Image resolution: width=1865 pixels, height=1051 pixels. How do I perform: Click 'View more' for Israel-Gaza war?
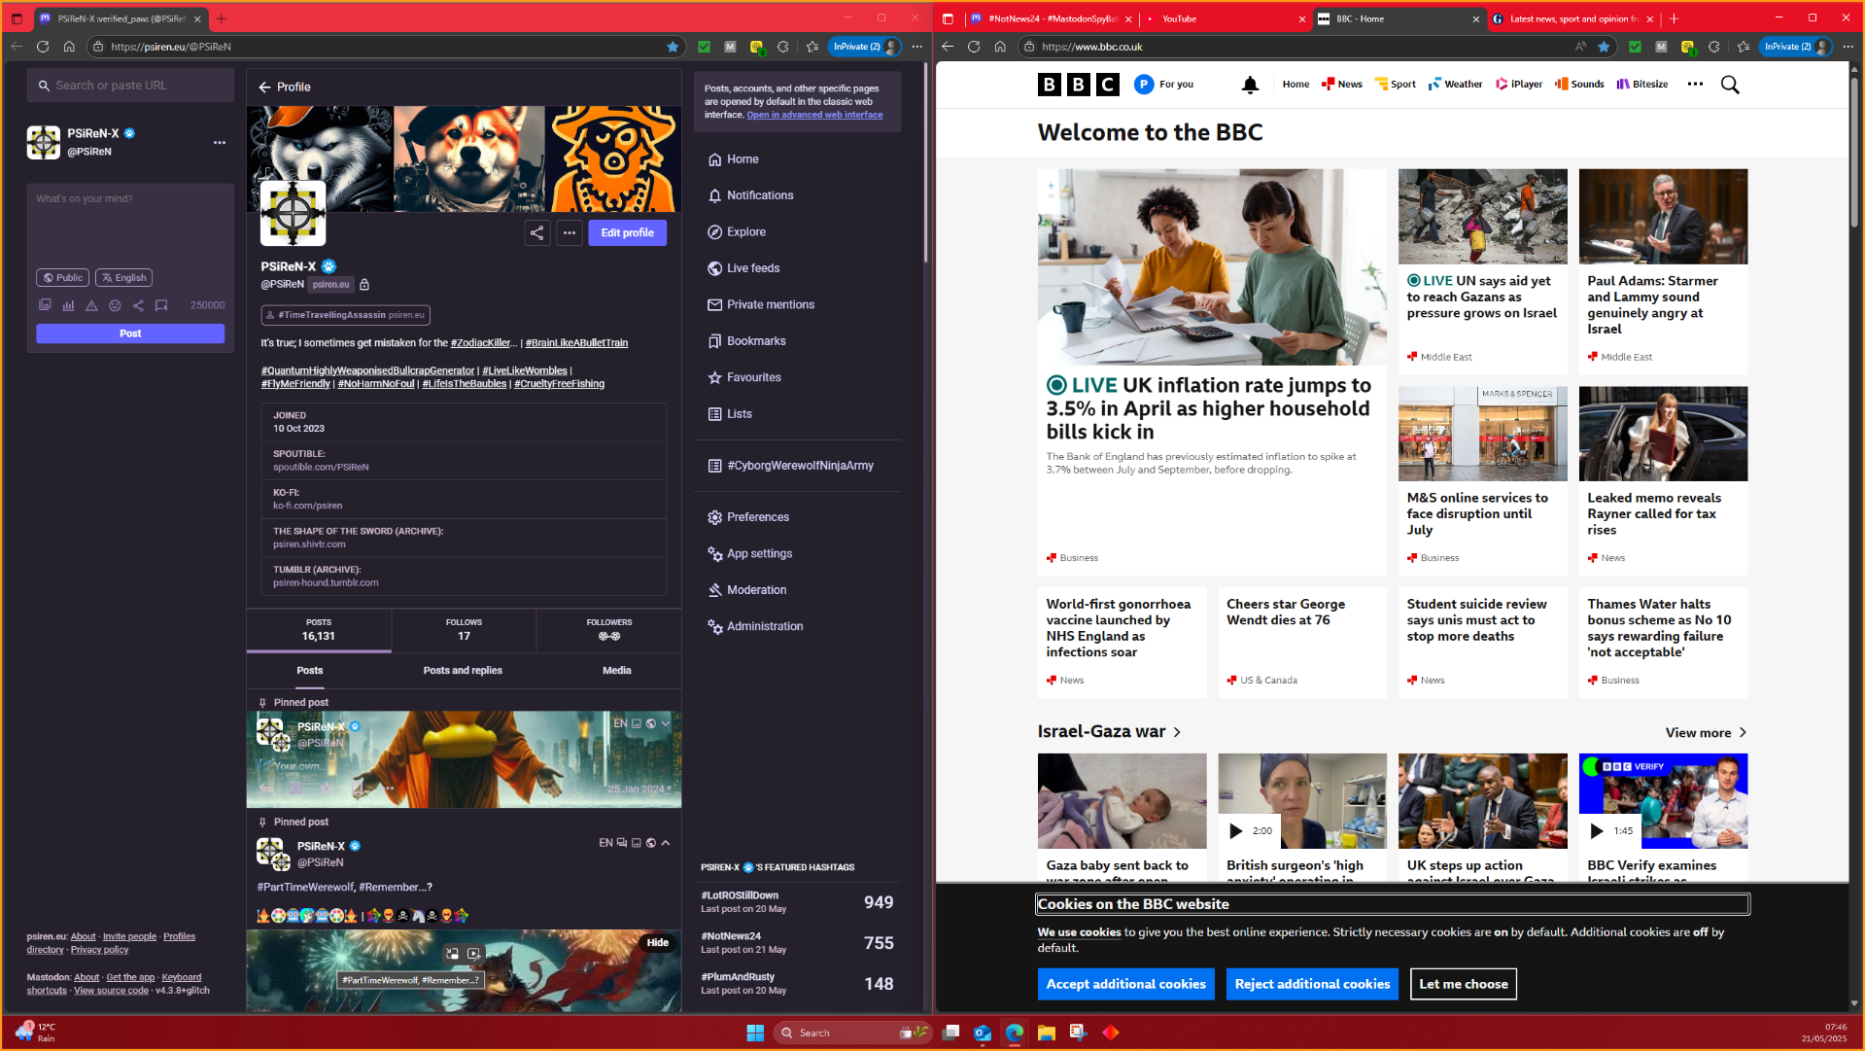(1706, 733)
